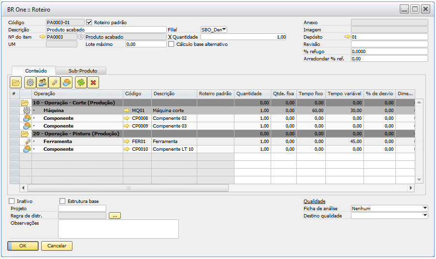Screen dimensions: 436x259
Task: Click the Lote máximo input field
Action: click(x=146, y=44)
